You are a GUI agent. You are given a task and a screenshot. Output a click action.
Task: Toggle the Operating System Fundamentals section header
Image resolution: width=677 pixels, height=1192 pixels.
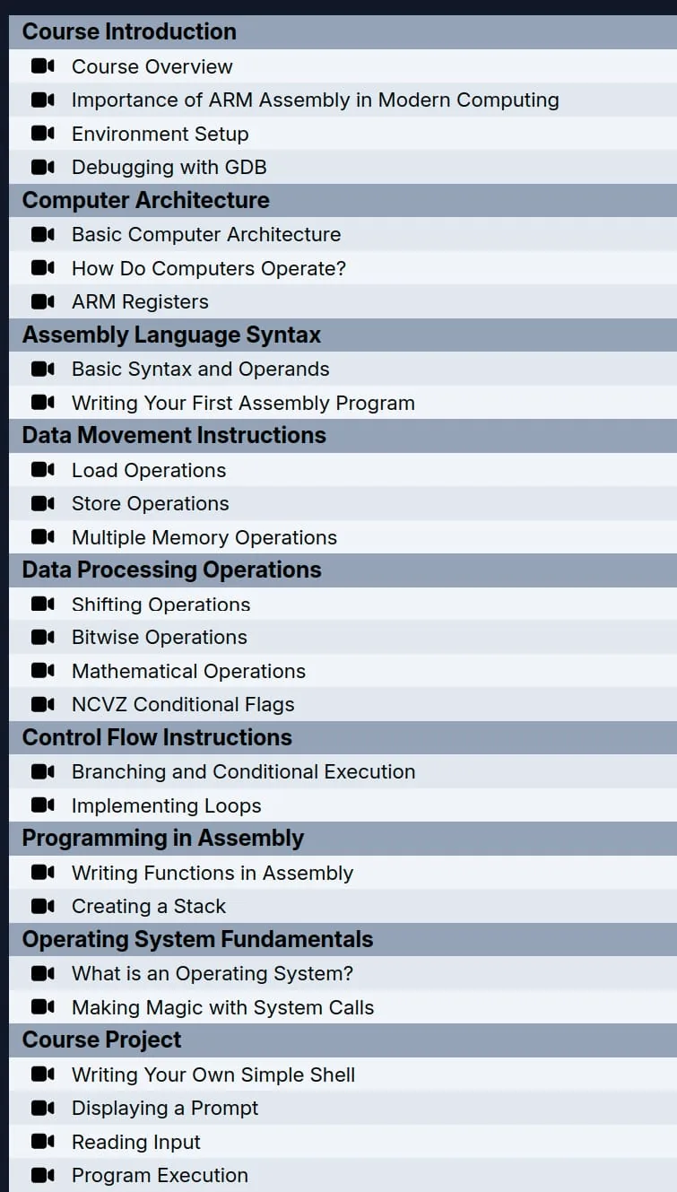click(x=343, y=940)
